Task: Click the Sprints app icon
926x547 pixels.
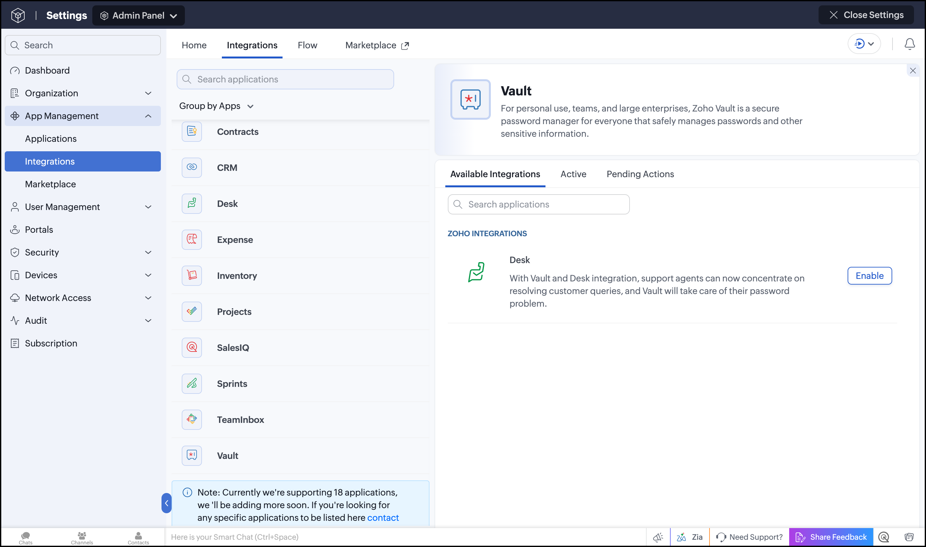Action: 192,383
